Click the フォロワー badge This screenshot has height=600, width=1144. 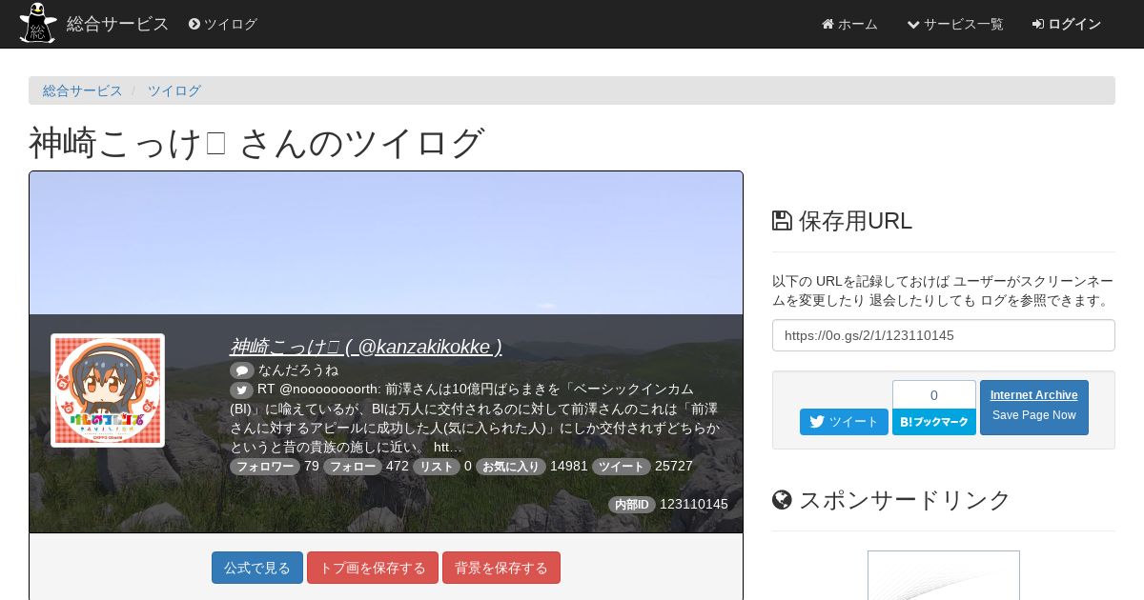[x=265, y=467]
